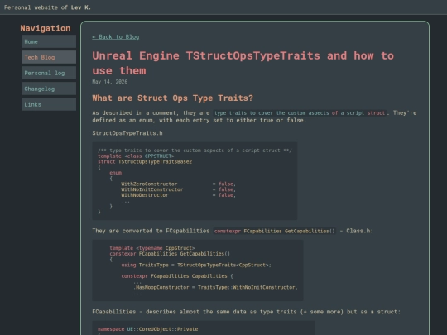Click the 'enum' keyword in first code block
The width and height of the screenshot is (447, 335).
pyautogui.click(x=116, y=173)
